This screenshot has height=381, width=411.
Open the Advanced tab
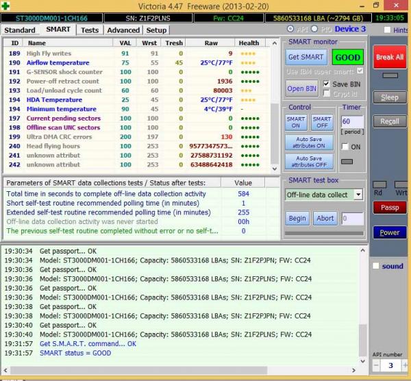tap(123, 30)
